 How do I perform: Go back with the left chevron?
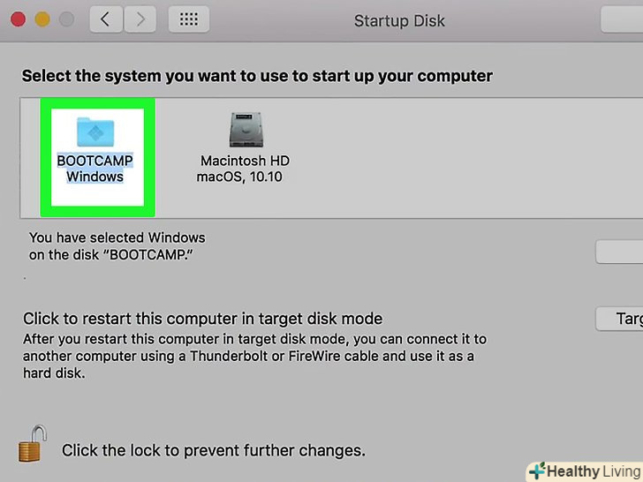pyautogui.click(x=106, y=19)
